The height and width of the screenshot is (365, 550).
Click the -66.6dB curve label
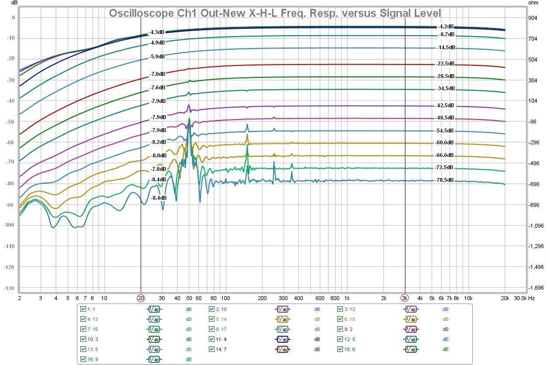444,155
